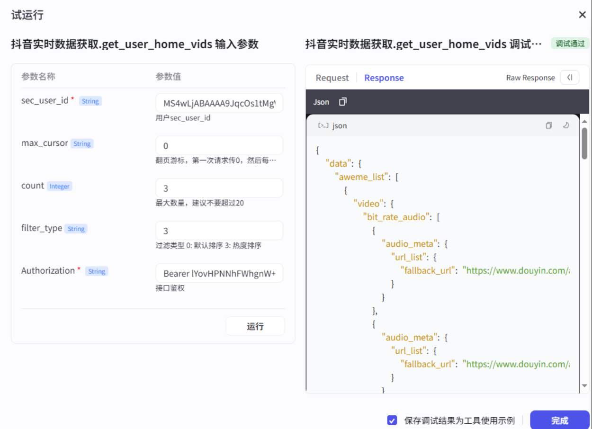
Task: Click the count parameter name
Action: [33, 186]
